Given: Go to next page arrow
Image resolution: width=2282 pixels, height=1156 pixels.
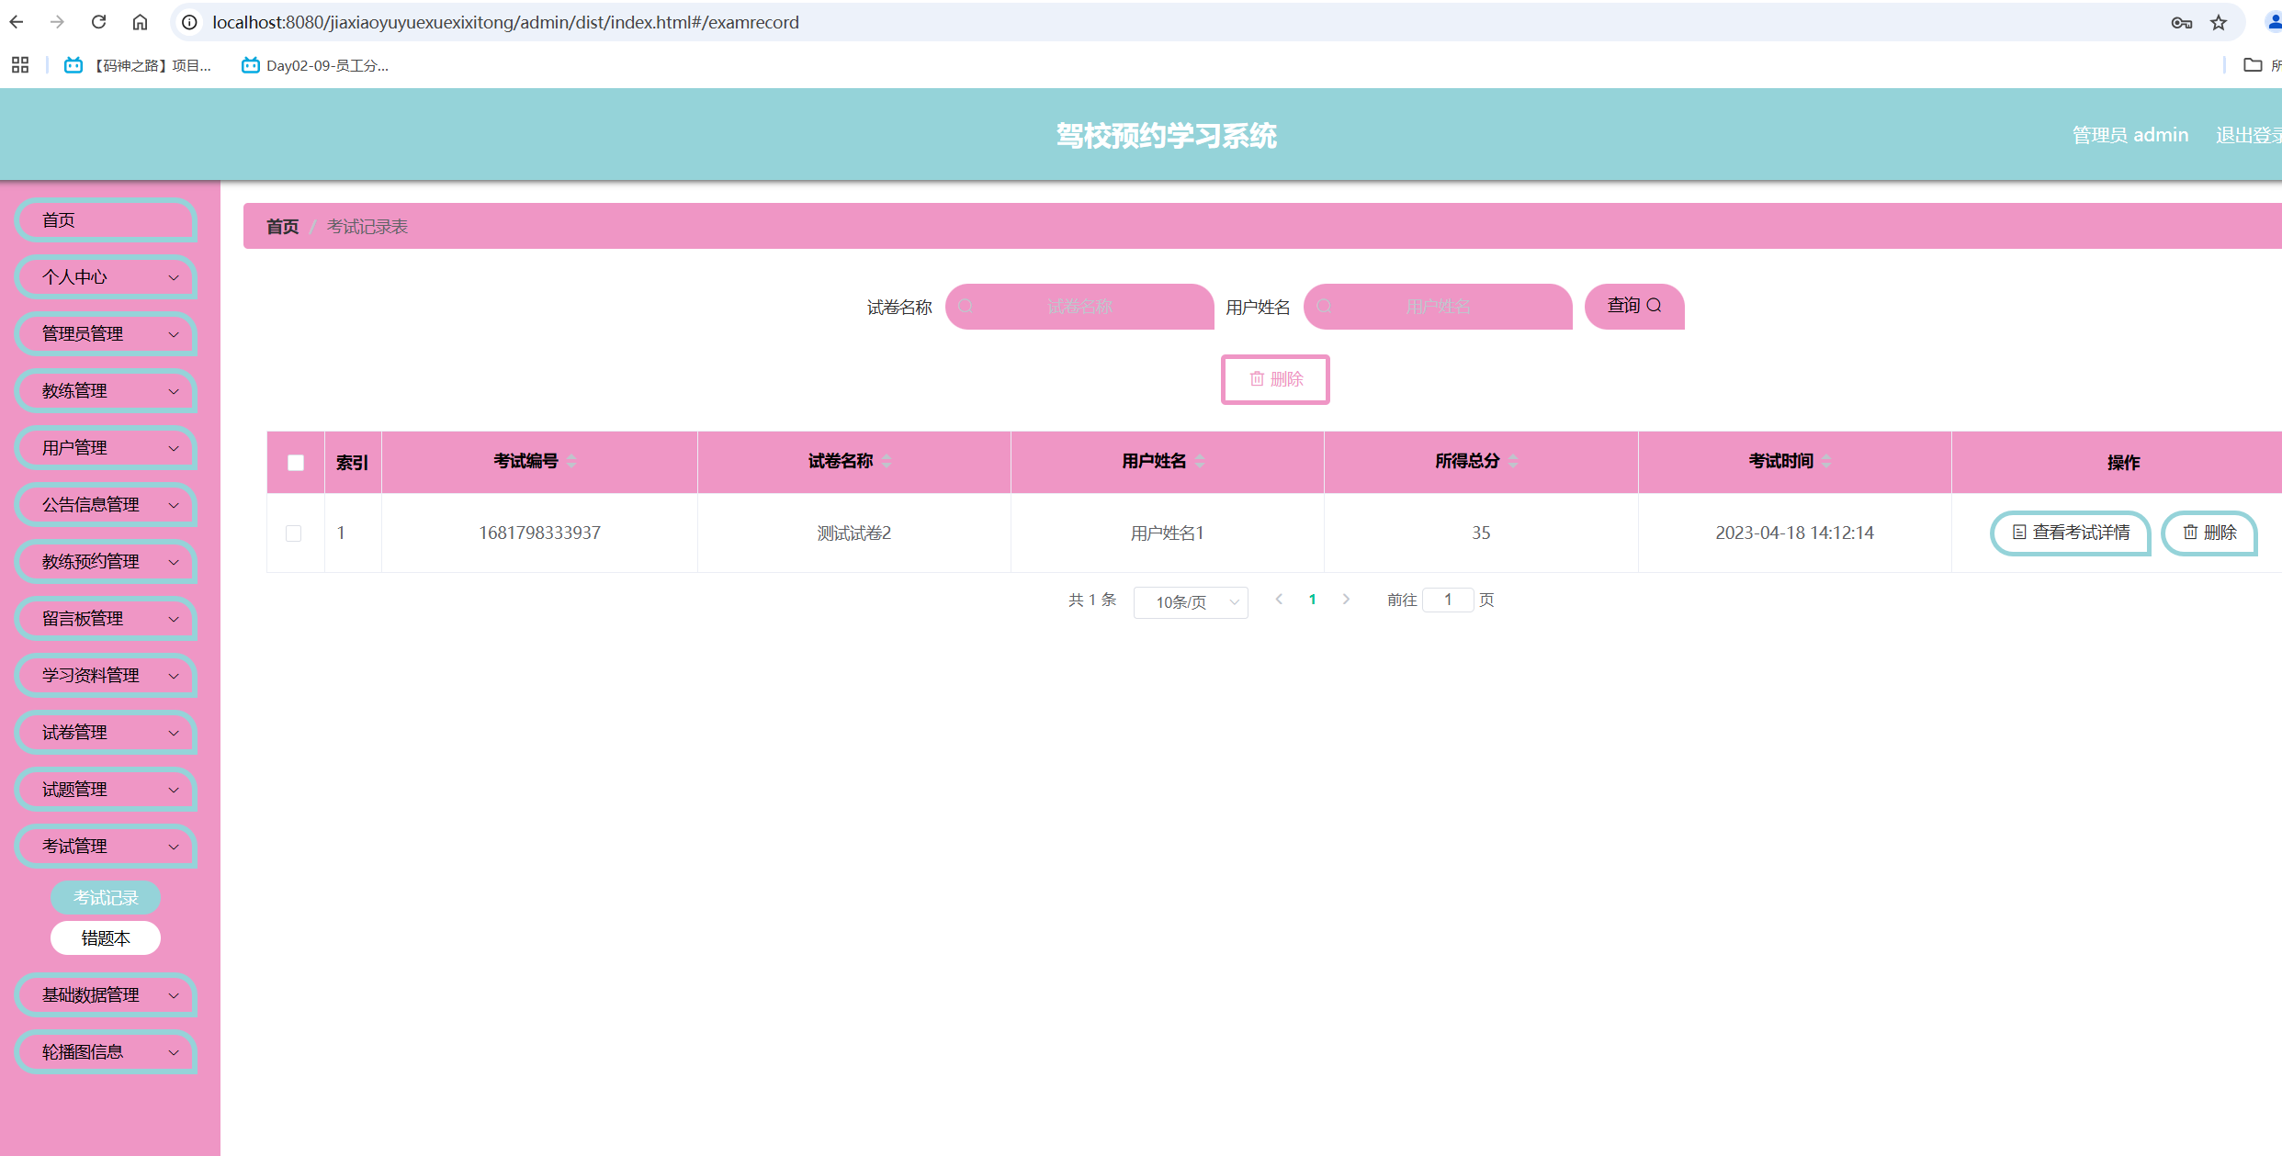Looking at the screenshot, I should click(1346, 600).
